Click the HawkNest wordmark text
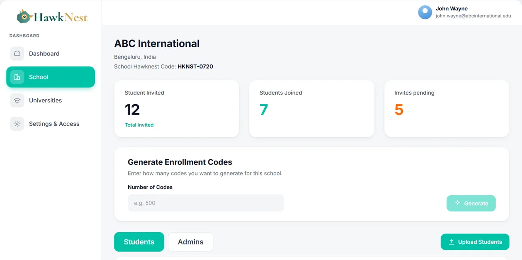522x260 pixels. (60, 17)
